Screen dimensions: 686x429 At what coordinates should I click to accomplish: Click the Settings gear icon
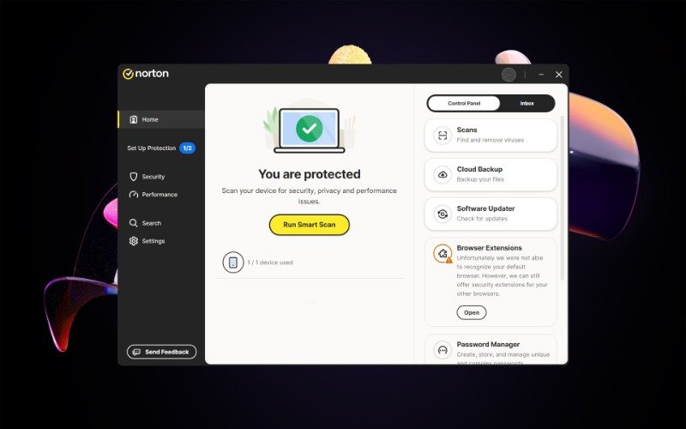[134, 241]
